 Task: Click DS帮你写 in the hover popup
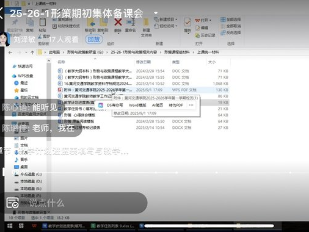point(115,105)
